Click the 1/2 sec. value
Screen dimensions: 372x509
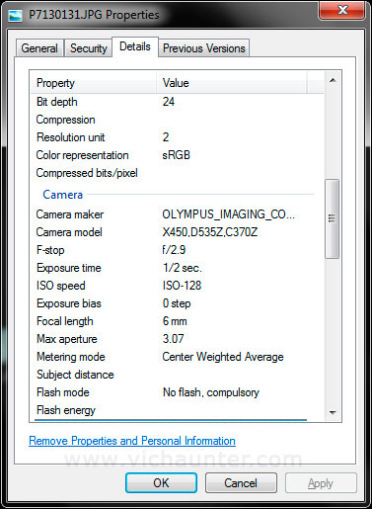183,268
